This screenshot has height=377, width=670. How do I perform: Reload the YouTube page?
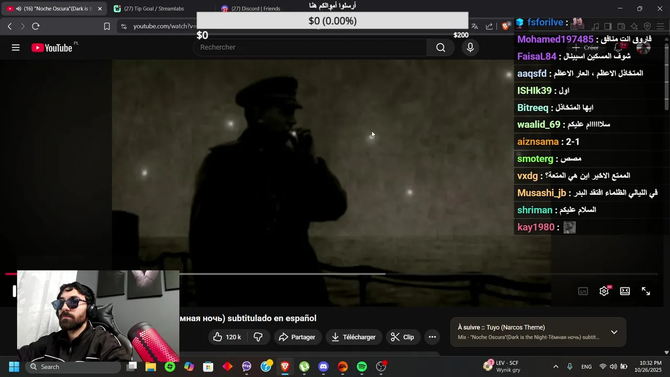36,26
